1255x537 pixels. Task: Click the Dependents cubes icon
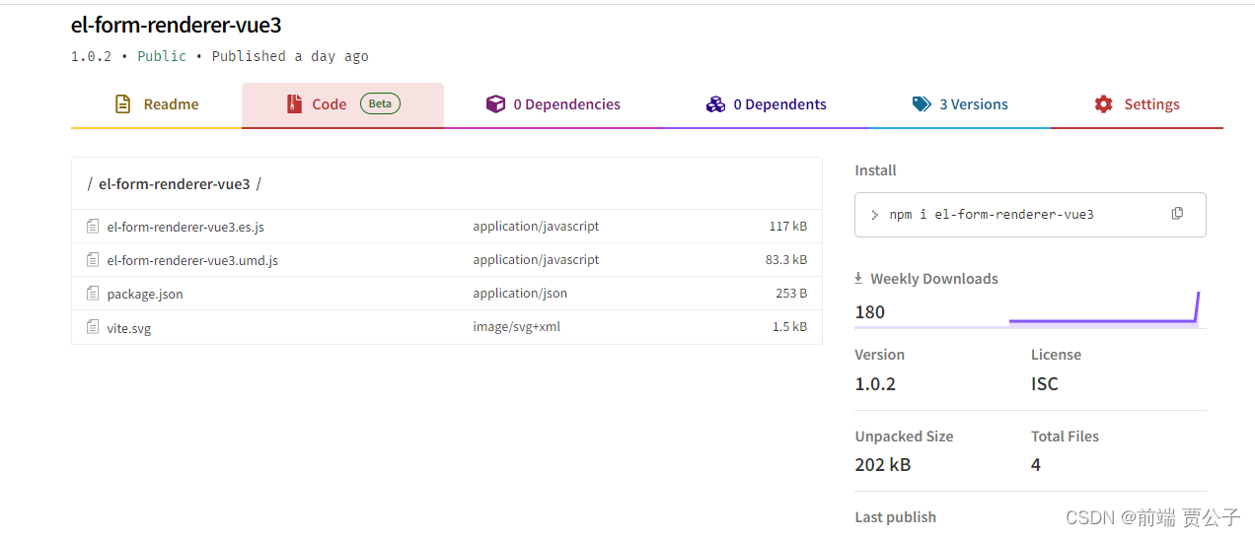[x=715, y=104]
